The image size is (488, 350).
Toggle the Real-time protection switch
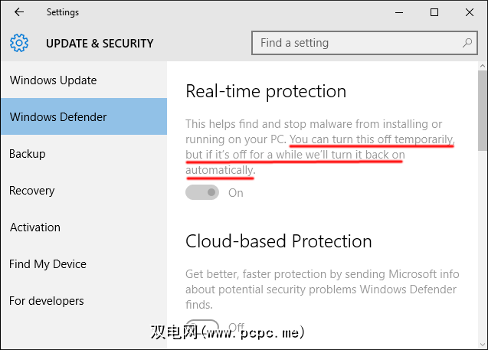pyautogui.click(x=203, y=192)
